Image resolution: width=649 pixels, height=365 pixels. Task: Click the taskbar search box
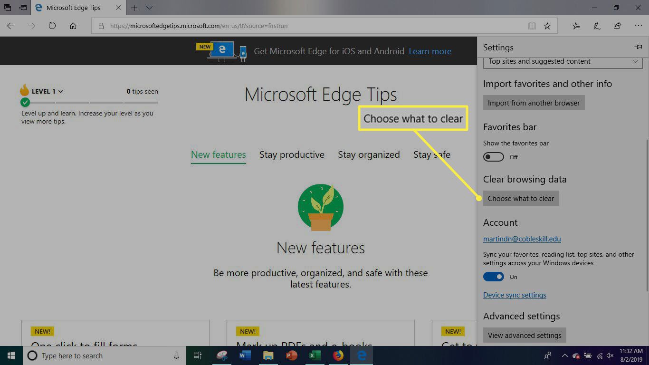point(105,355)
